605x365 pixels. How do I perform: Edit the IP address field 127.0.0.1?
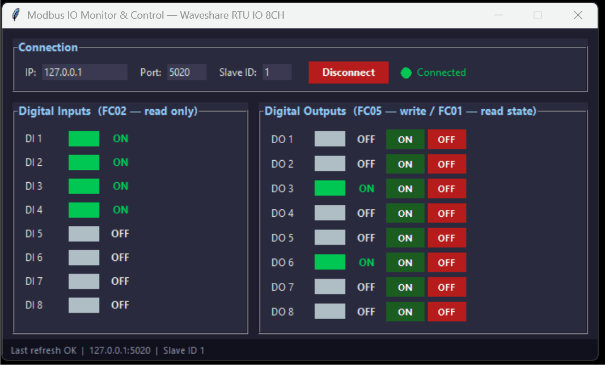coord(84,72)
